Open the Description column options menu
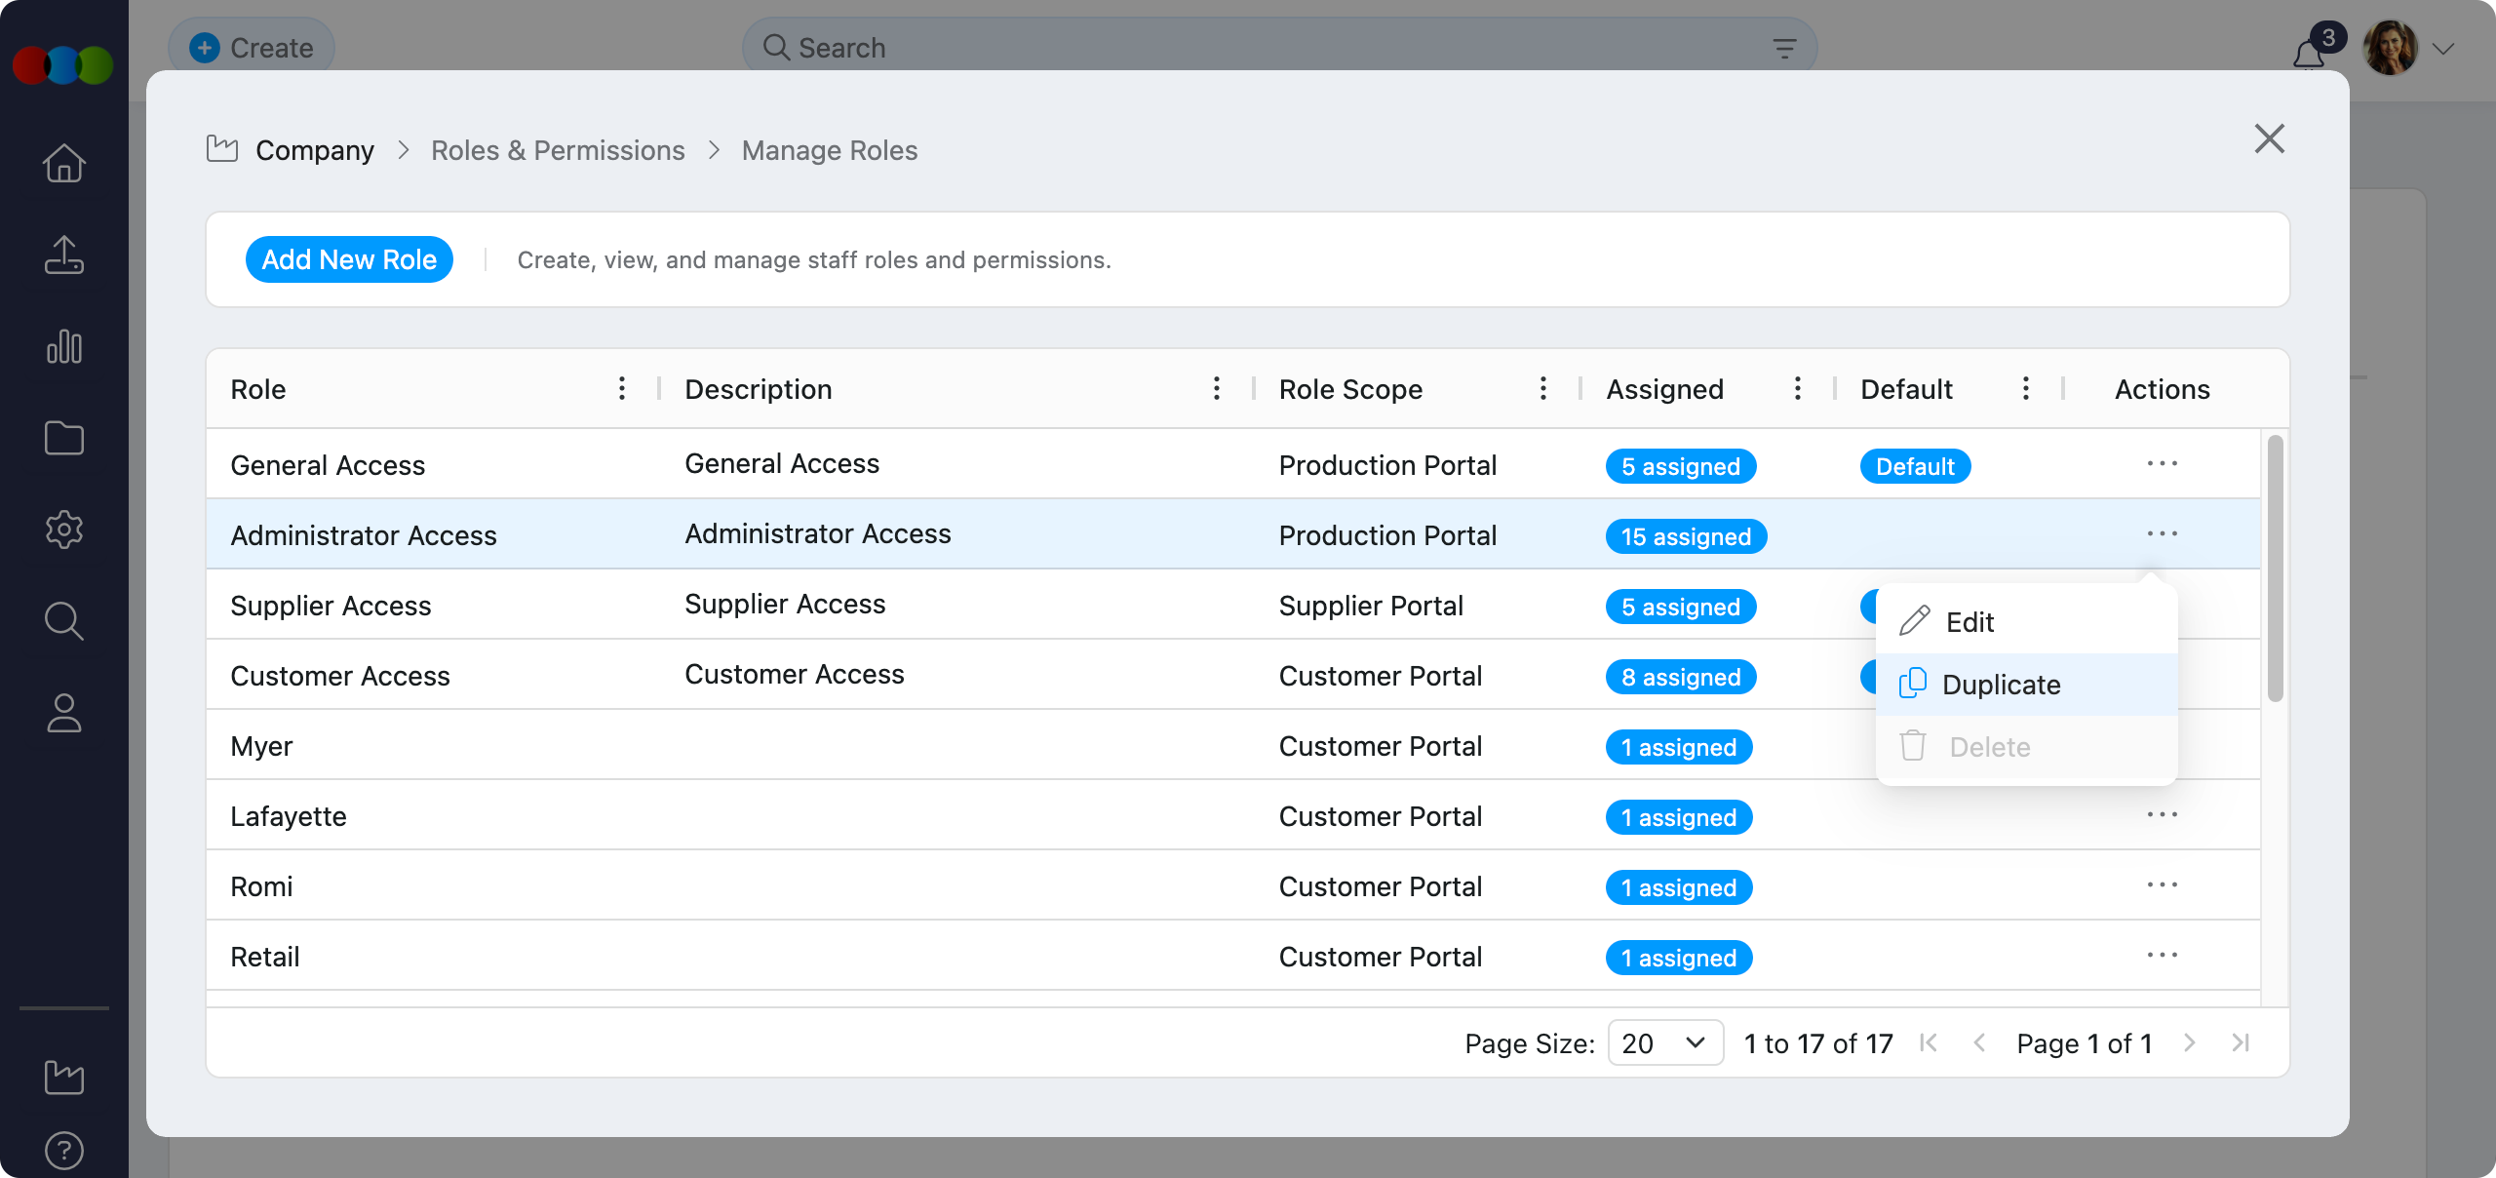This screenshot has width=2496, height=1178. [x=1217, y=389]
